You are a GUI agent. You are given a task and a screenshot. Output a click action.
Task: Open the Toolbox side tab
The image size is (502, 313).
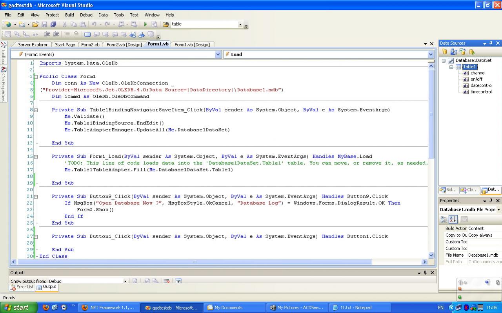point(4,54)
